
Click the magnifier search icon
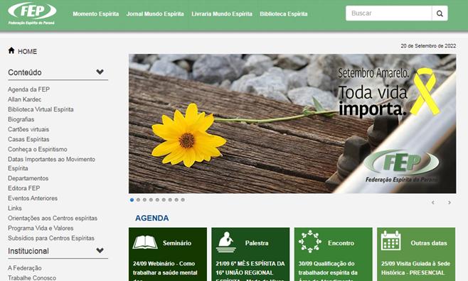coord(440,13)
